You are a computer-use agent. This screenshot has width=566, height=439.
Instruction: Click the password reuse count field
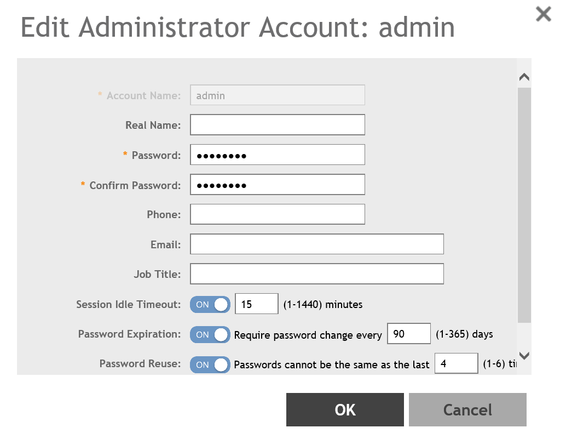click(457, 363)
